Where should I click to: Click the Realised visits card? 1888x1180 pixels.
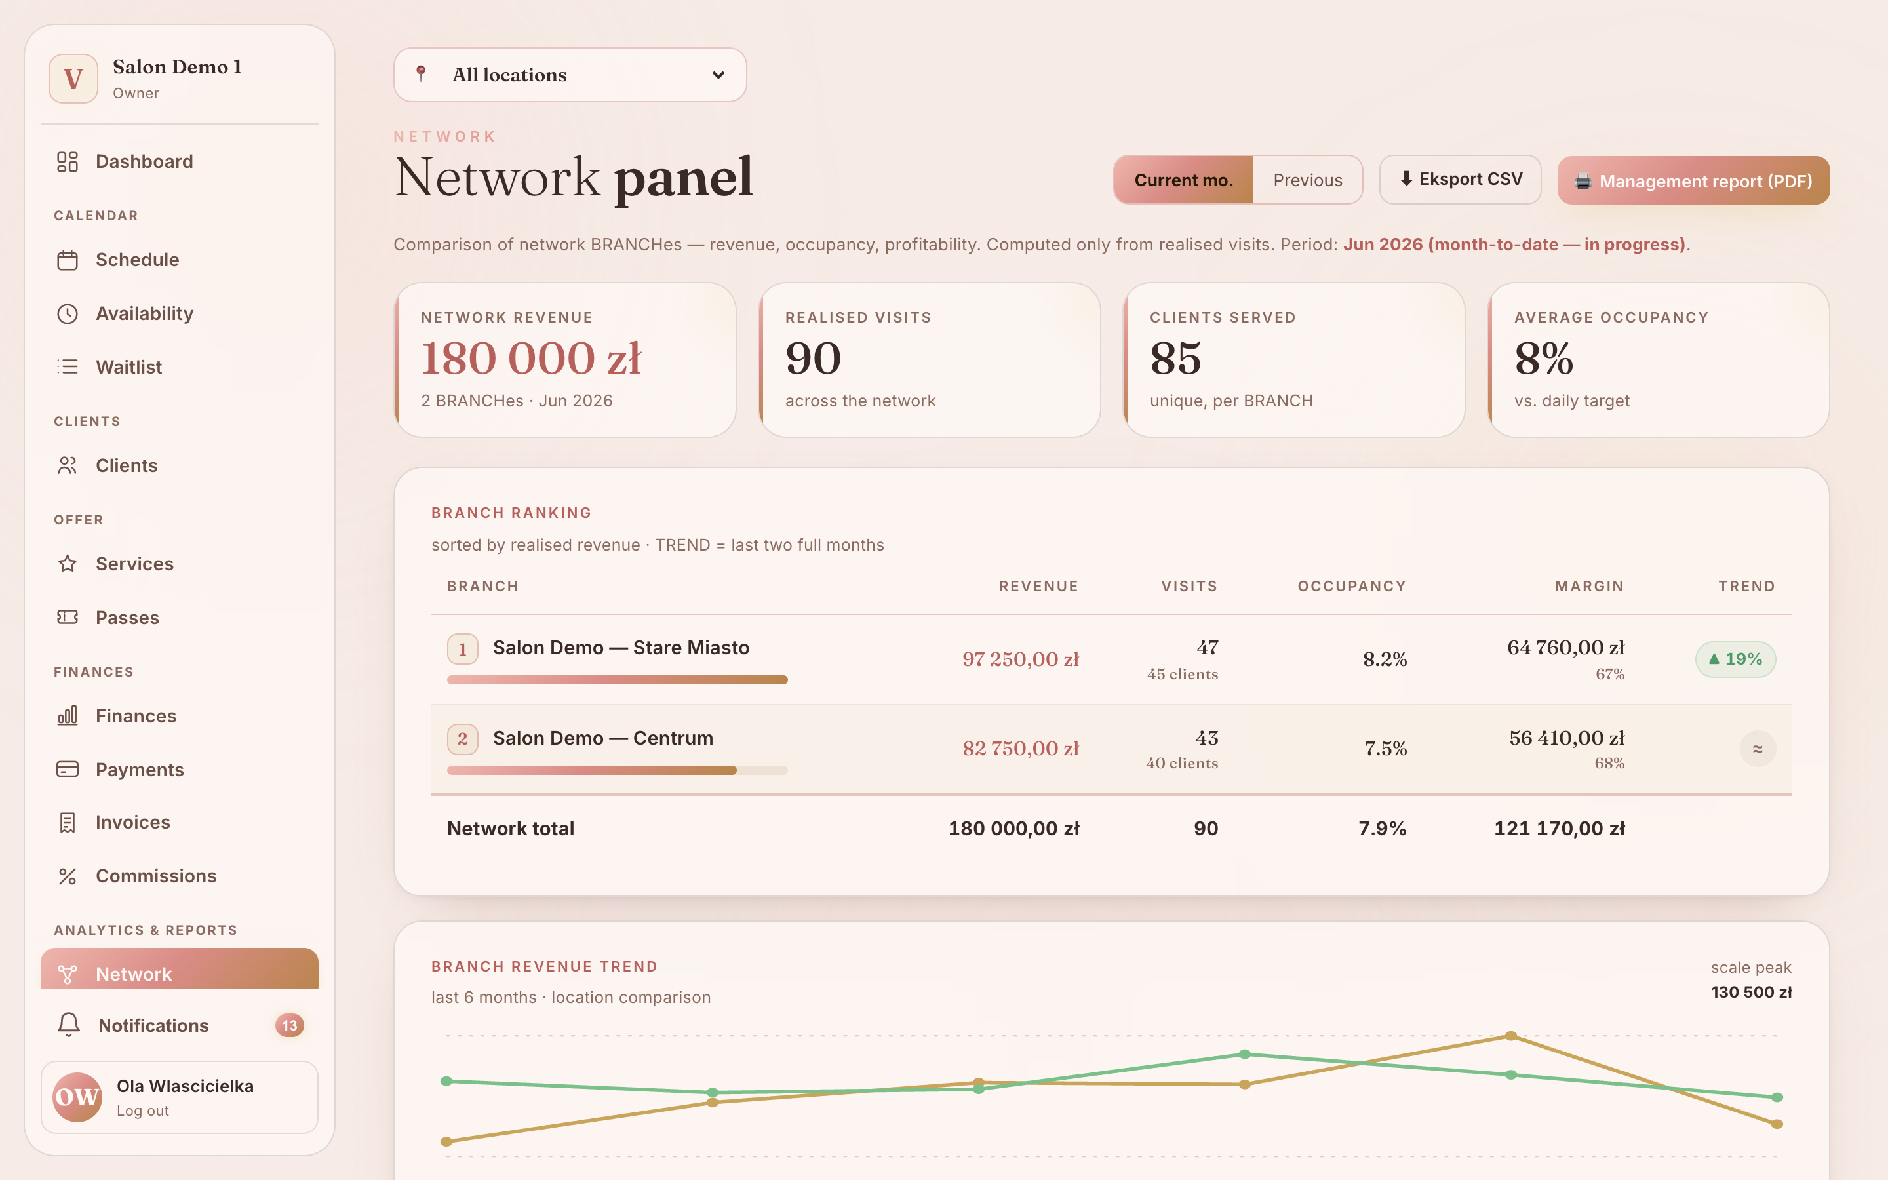(x=929, y=360)
